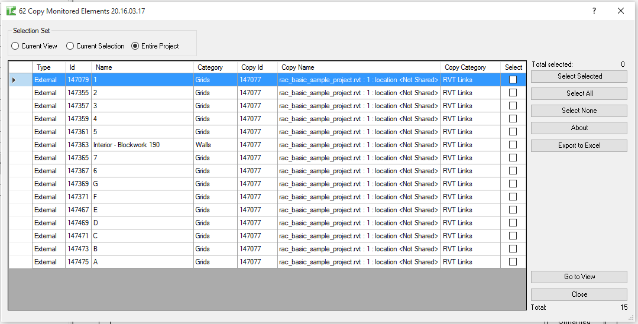Image resolution: width=638 pixels, height=324 pixels.
Task: Click the Select All button
Action: 579,93
